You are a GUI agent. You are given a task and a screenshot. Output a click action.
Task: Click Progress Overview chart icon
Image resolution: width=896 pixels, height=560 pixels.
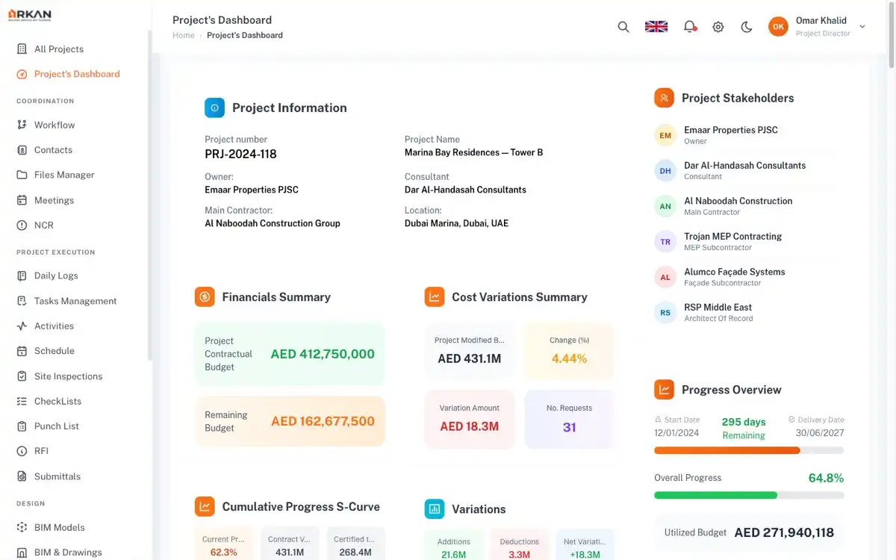pos(664,390)
